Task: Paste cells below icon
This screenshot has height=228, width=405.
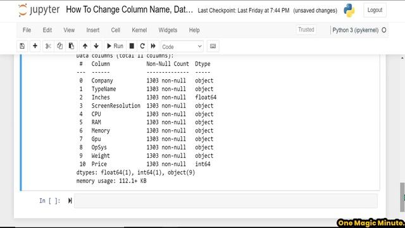Action: [x=72, y=46]
